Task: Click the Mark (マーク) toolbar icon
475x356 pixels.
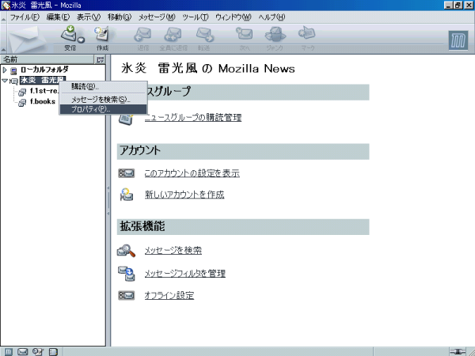Action: click(x=307, y=33)
